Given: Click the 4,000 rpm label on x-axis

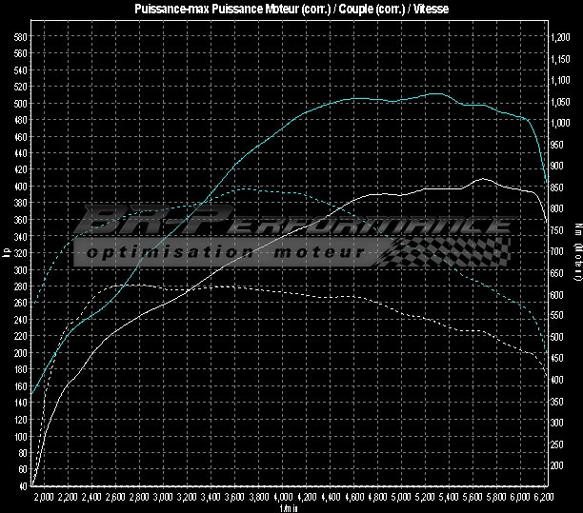Looking at the screenshot, I should coord(283,498).
